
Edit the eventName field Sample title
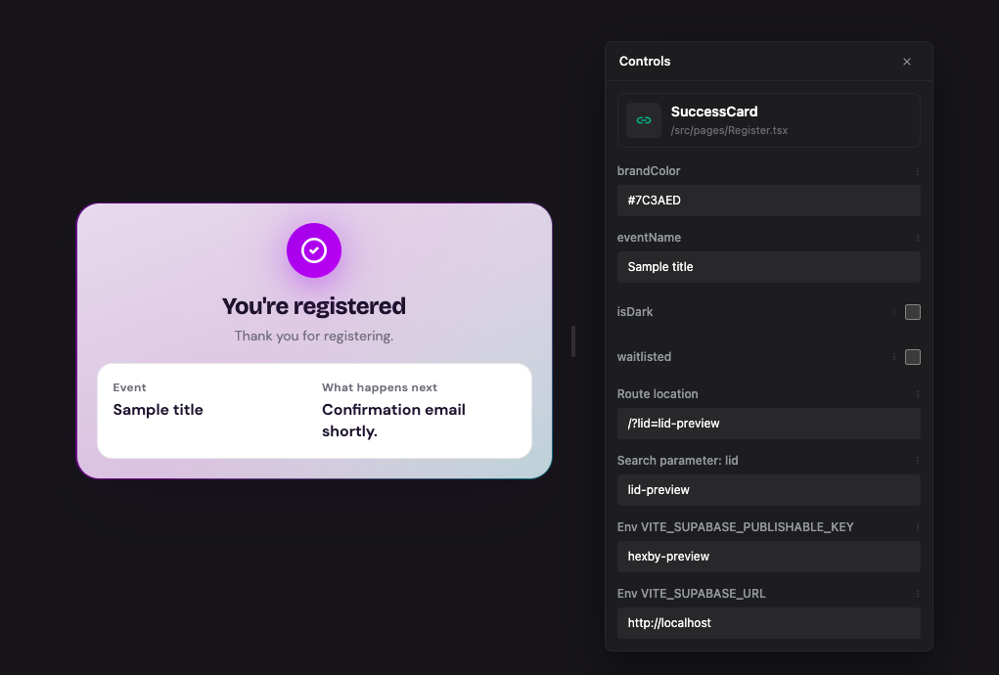tap(768, 267)
